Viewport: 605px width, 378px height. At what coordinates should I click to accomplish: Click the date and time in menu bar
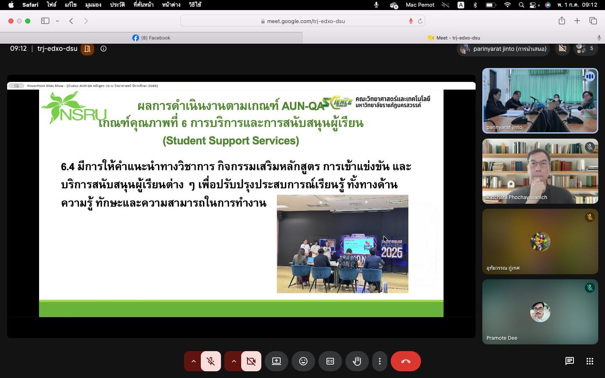click(577, 5)
